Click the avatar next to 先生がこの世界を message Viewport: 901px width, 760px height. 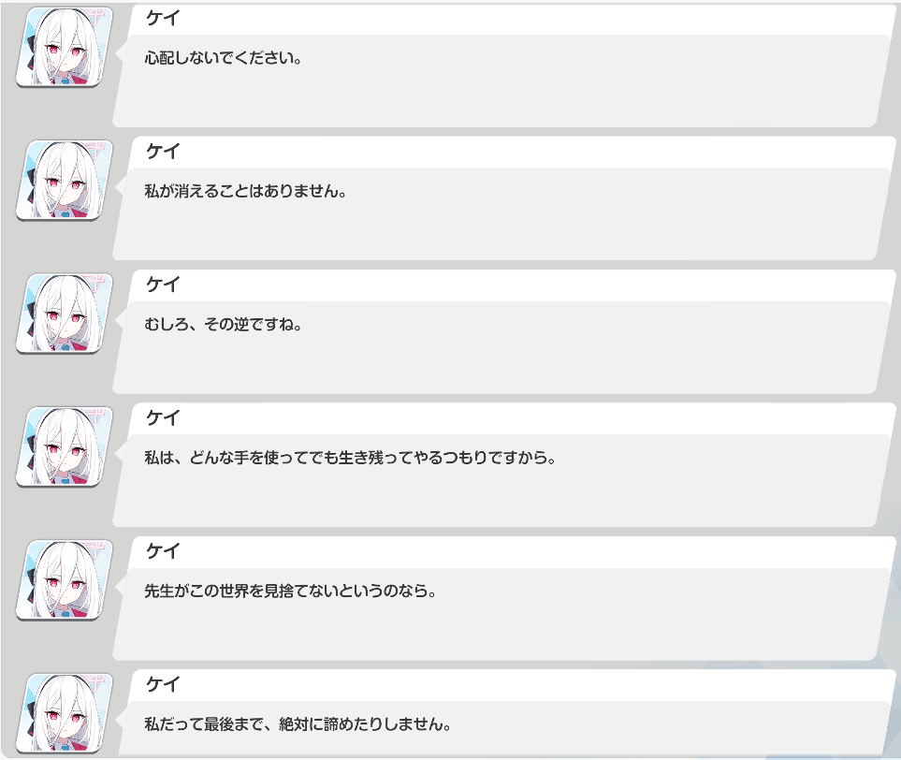tap(65, 580)
